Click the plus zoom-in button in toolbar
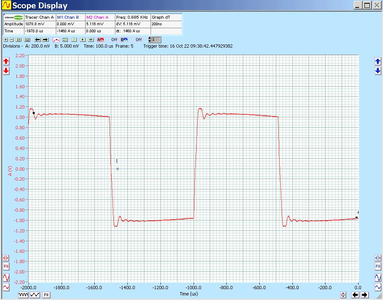 click(6, 40)
